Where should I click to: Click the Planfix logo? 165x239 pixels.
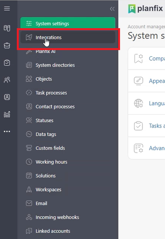(145, 9)
